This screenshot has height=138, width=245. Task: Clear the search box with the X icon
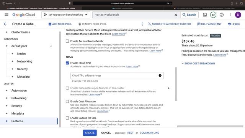[x=176, y=15]
